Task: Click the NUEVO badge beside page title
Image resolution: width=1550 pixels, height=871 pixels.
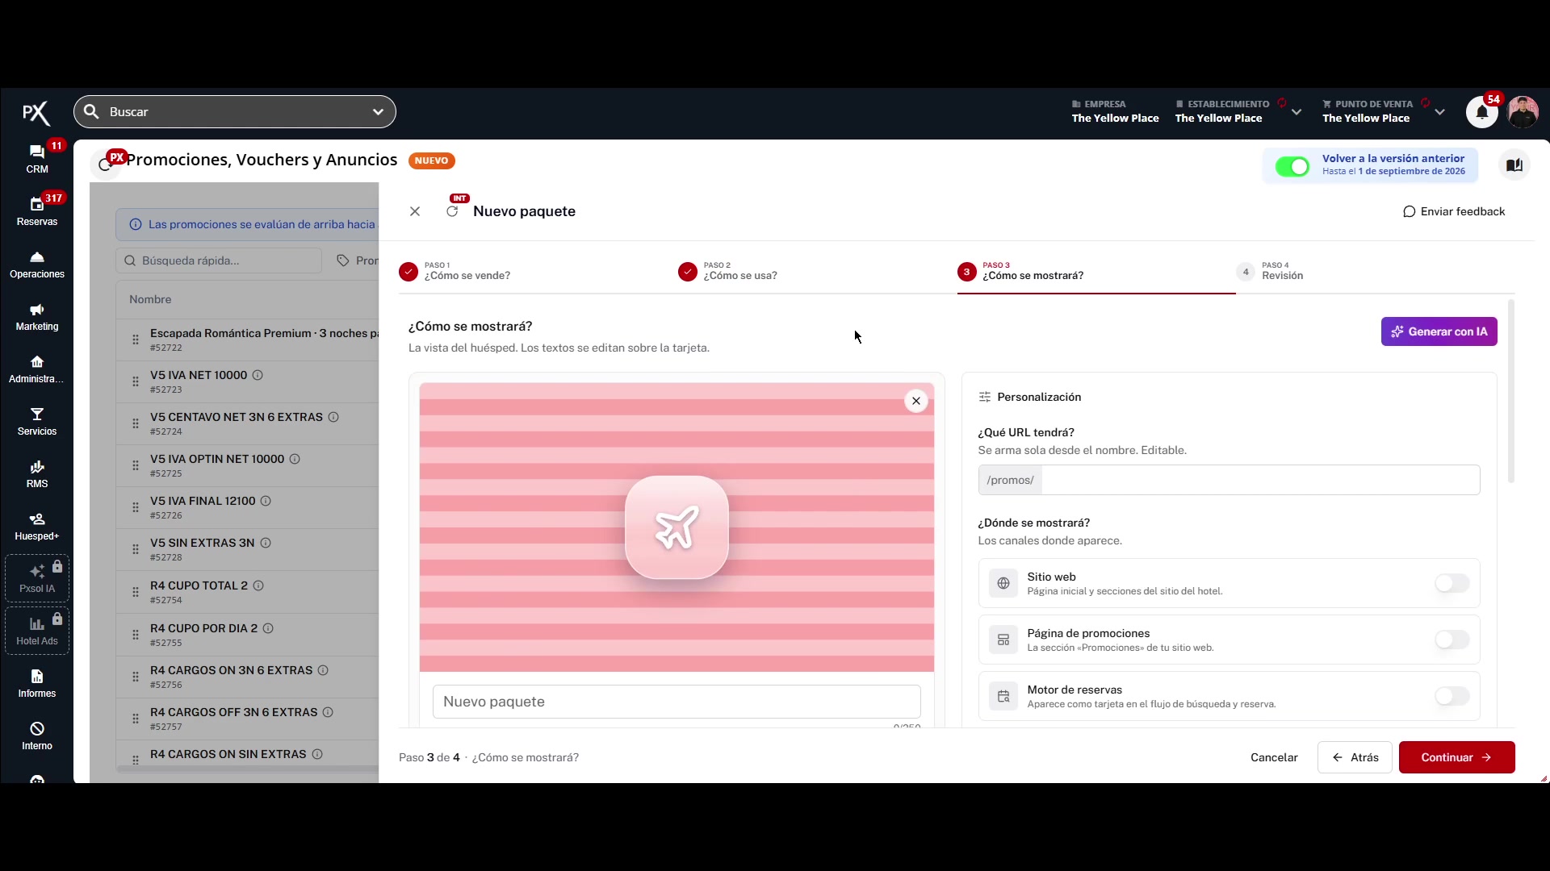Action: point(431,160)
